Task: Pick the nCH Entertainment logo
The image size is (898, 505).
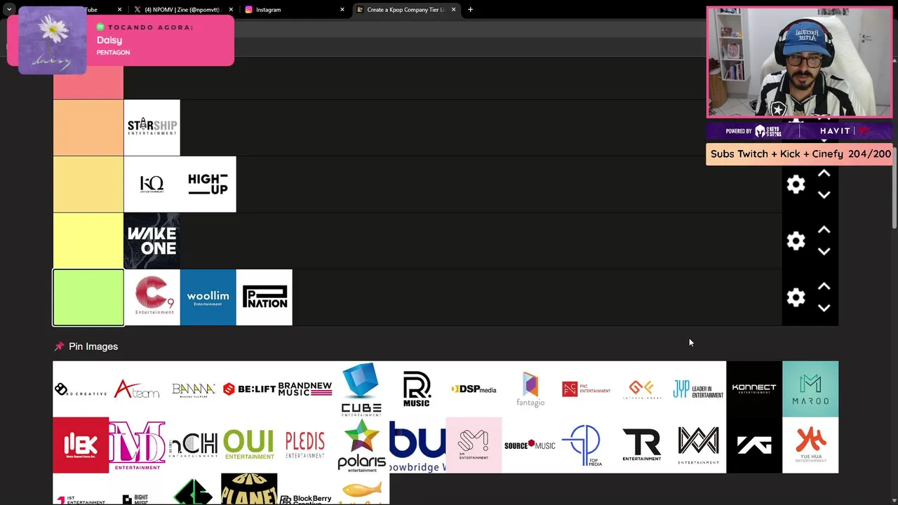Action: point(193,445)
